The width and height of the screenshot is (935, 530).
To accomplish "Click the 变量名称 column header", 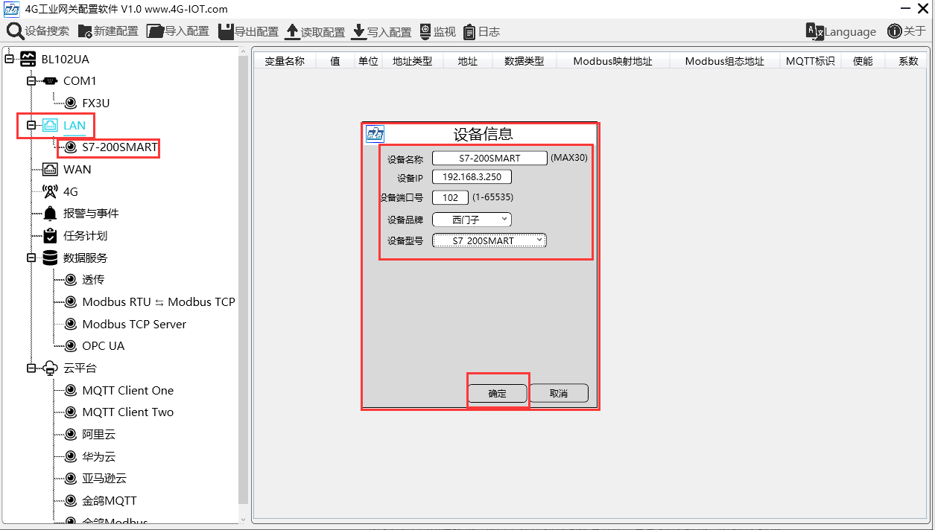I will (285, 61).
